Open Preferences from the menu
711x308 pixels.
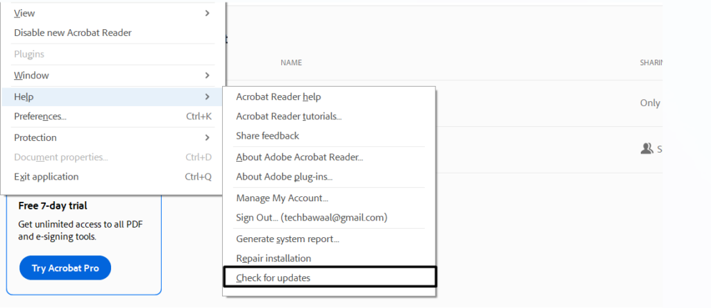click(x=40, y=117)
